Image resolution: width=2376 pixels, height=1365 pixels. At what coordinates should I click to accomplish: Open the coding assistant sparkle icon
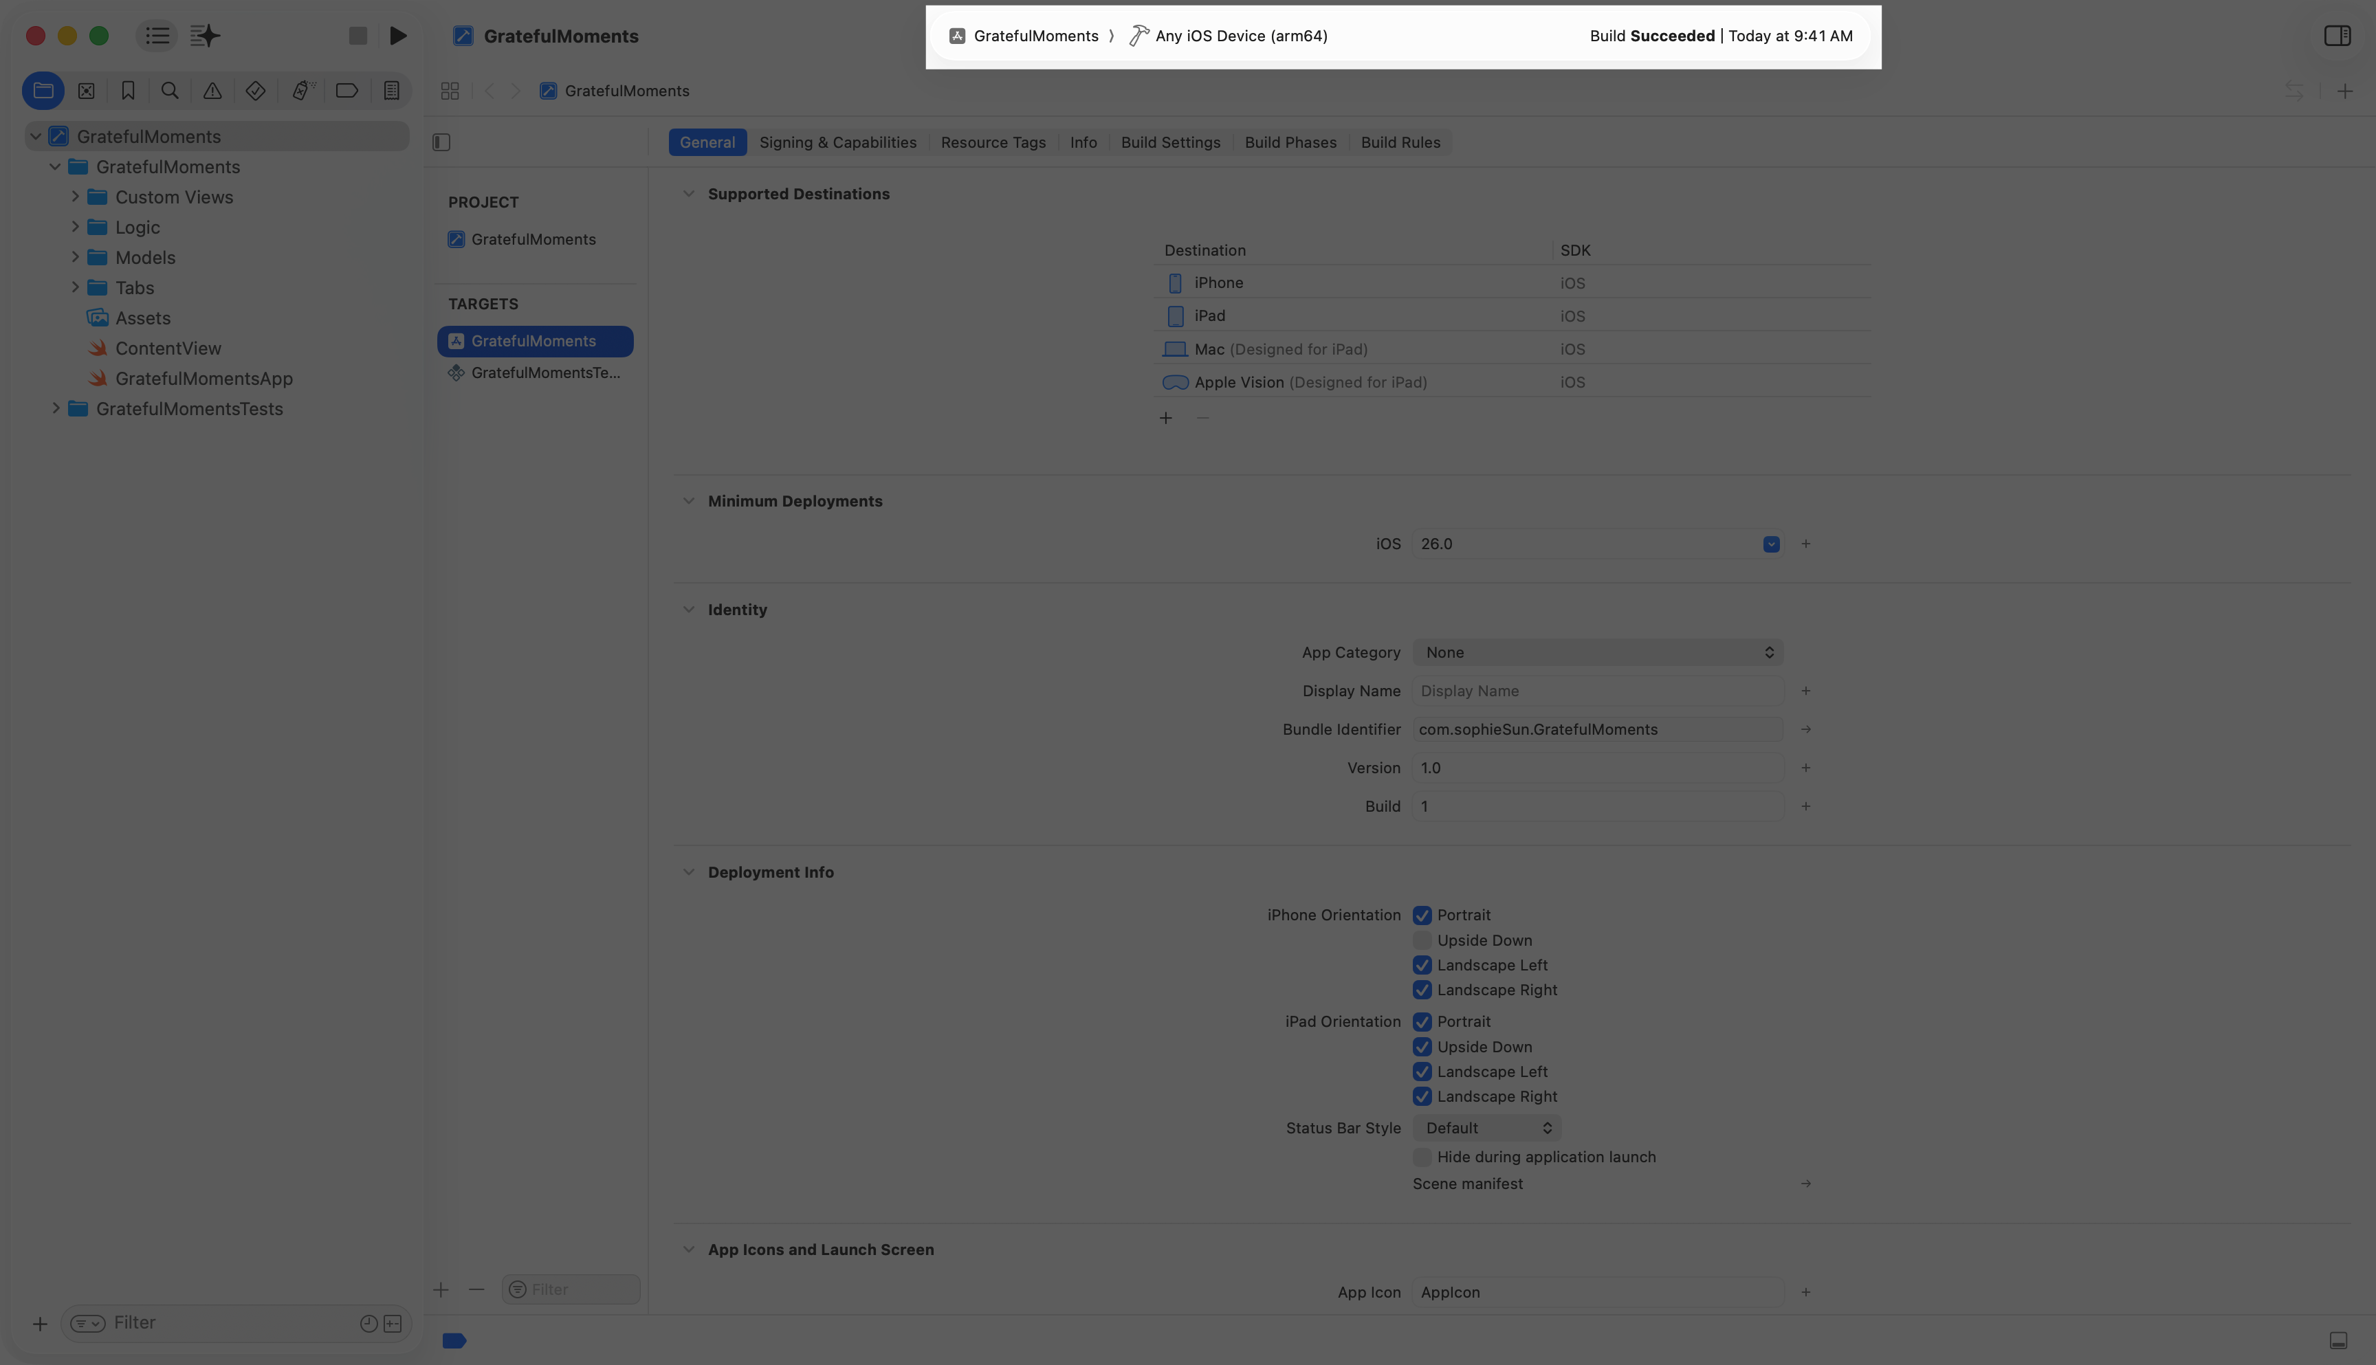204,36
